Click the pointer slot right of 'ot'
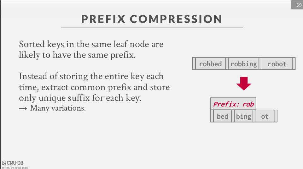Image resolution: width=303 pixels, height=169 pixels. 276,116
